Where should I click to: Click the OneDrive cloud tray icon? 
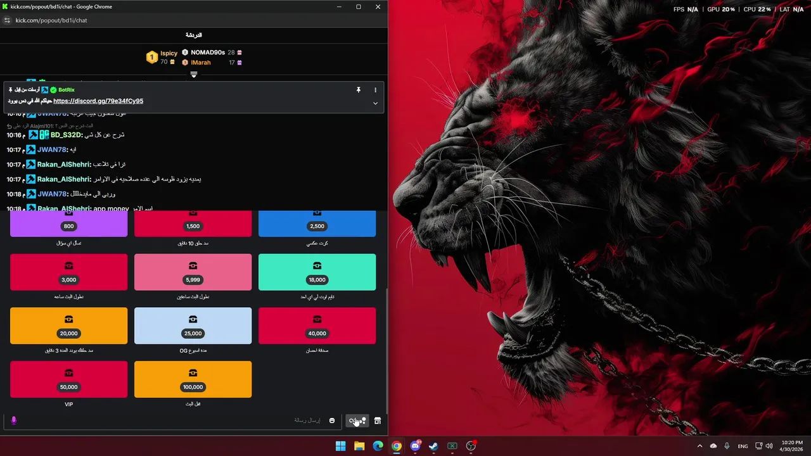click(713, 446)
